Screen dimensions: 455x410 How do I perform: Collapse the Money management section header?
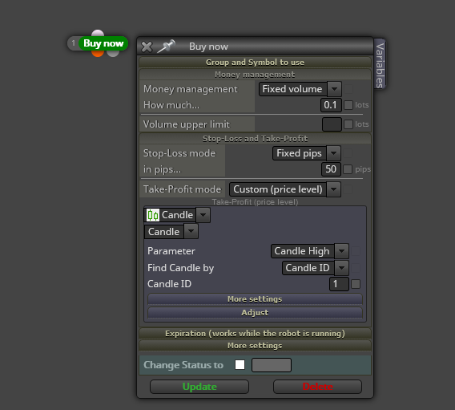pyautogui.click(x=255, y=75)
